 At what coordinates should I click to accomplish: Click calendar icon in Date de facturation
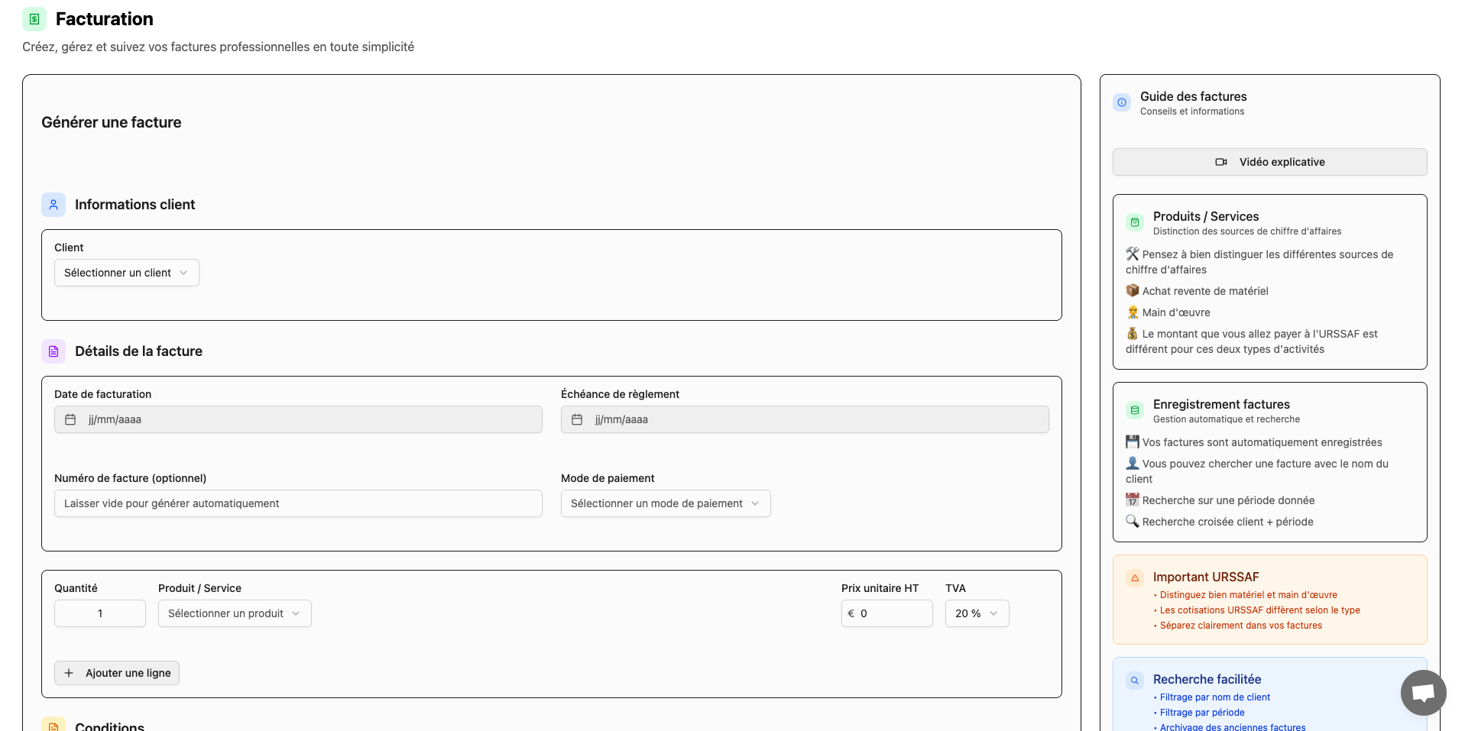point(70,419)
